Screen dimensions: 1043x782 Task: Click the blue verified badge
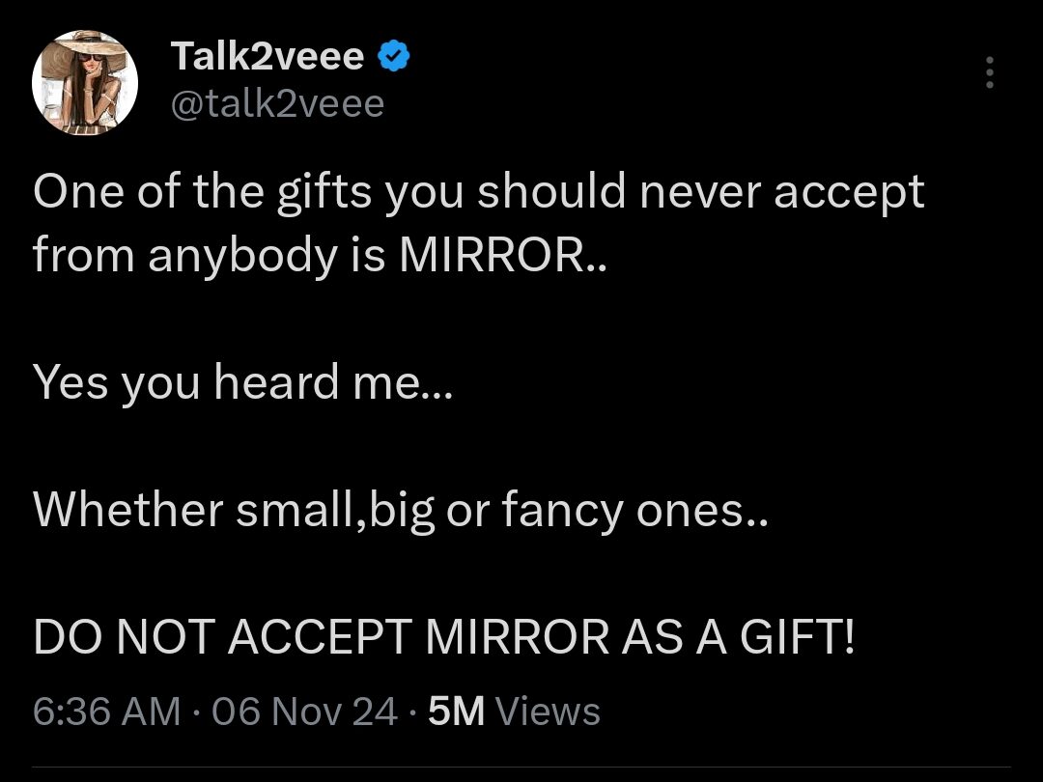click(394, 56)
